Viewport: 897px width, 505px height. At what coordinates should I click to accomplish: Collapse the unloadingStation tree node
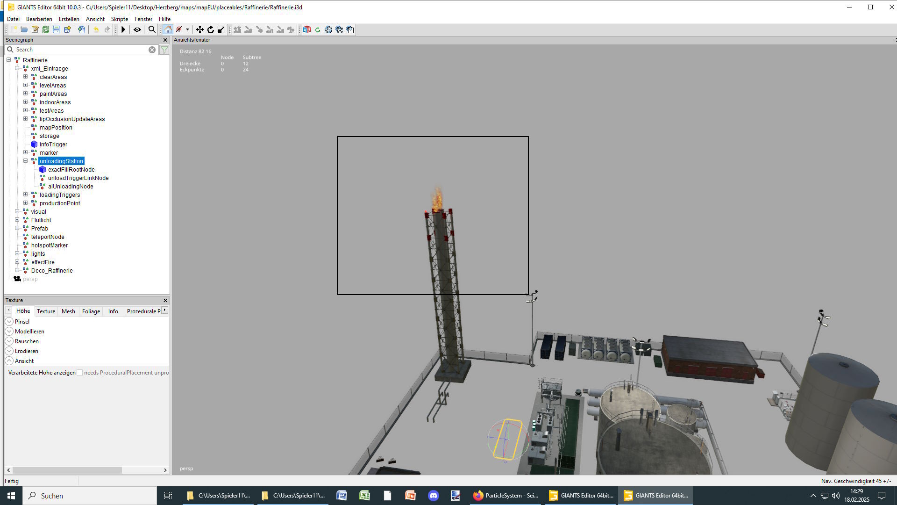click(x=26, y=161)
